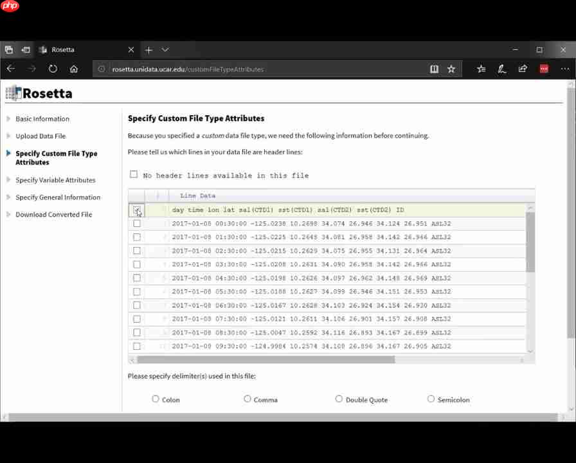Screen dimensions: 576x463
Task: Click the add notes pen icon
Action: click(x=502, y=69)
